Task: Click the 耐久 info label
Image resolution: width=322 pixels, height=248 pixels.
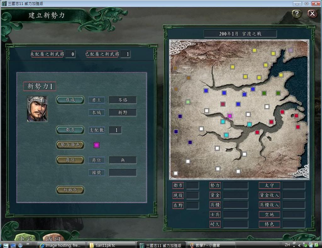Action: tap(215, 224)
